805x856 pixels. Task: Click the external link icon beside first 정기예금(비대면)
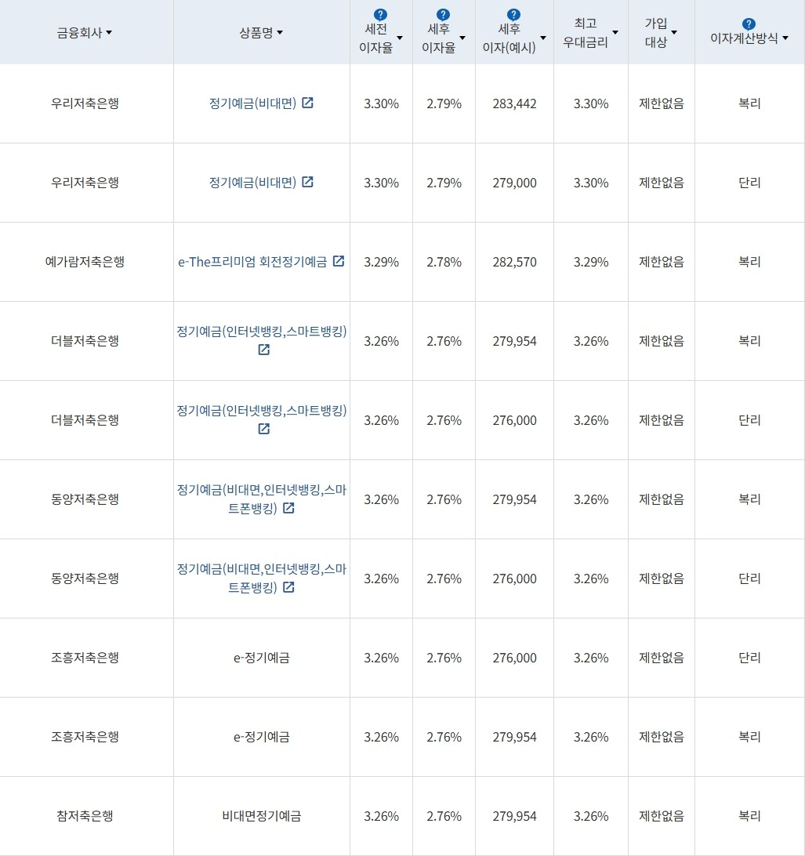coord(307,102)
